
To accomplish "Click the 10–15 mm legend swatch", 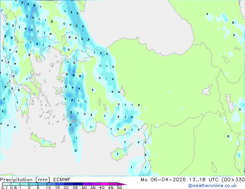I will (x=51, y=184).
